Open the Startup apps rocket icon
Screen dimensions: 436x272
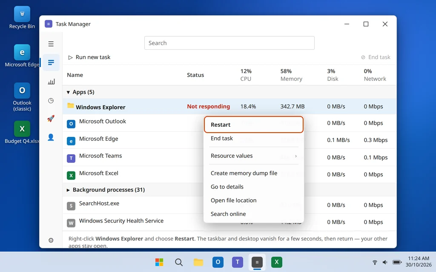(51, 119)
